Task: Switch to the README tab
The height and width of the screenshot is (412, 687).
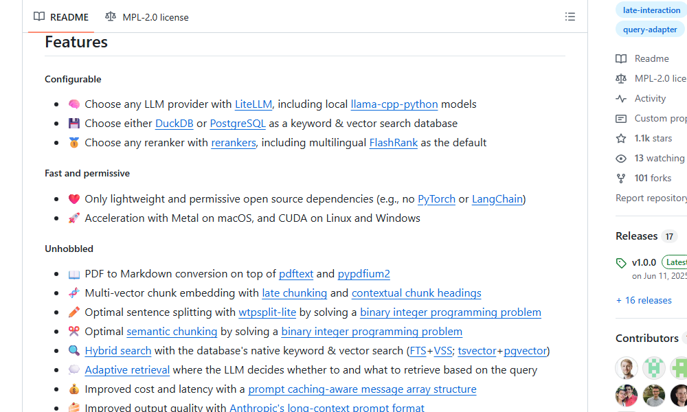Action: (61, 17)
